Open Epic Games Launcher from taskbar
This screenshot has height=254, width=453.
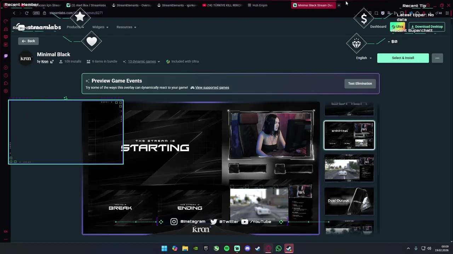pos(206,248)
